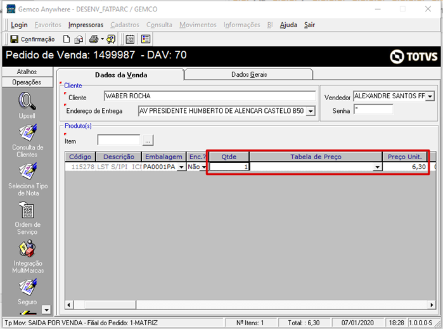Image resolution: width=443 pixels, height=329 pixels.
Task: Click the Sair menu item
Action: click(x=309, y=25)
